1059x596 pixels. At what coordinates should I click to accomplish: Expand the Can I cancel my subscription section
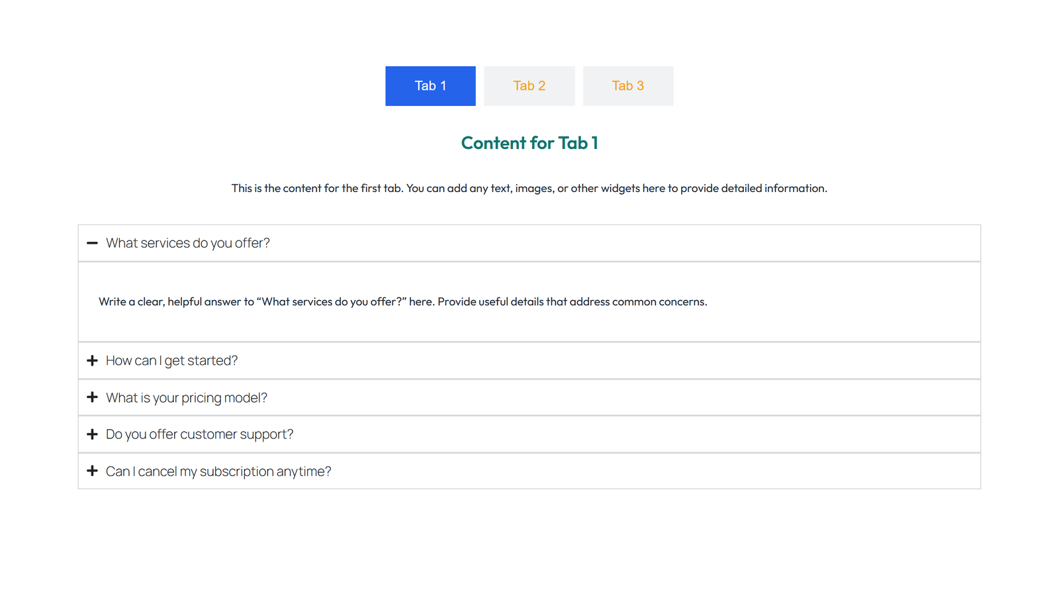218,471
